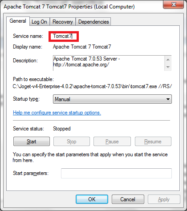Confirm the dialog with OK

coord(92,199)
